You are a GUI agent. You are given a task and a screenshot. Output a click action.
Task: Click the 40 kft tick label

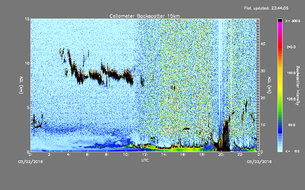coord(263,44)
